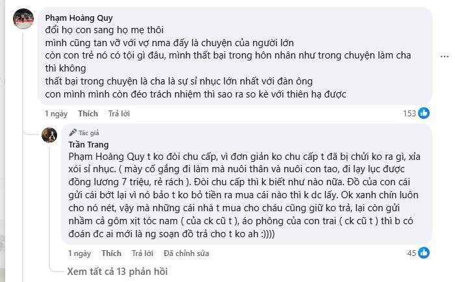Screen dimensions: 455x282
Task: Click the Trần Trang author name
Action: 88,144
